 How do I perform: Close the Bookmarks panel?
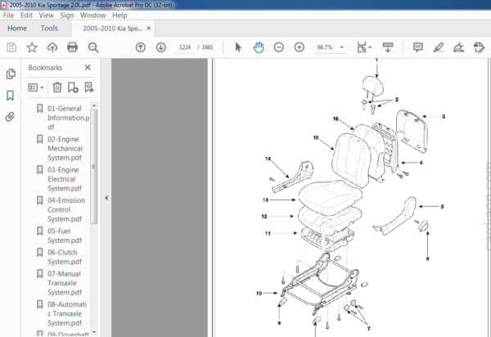click(88, 67)
